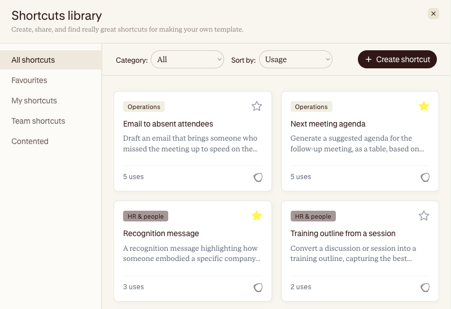This screenshot has height=309, width=451.
Task: Open Training outline from a session title
Action: [343, 233]
